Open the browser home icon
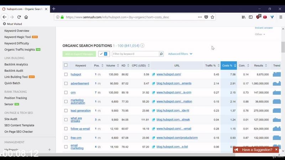The width and height of the screenshot is (285, 160). 26,17
